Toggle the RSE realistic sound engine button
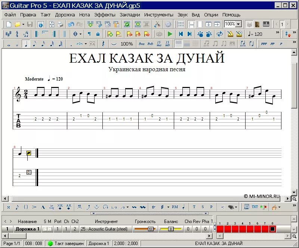Screen dimensions: 299x248 point(159,34)
